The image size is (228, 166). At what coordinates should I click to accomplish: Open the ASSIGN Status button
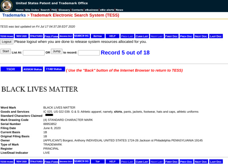(33, 69)
